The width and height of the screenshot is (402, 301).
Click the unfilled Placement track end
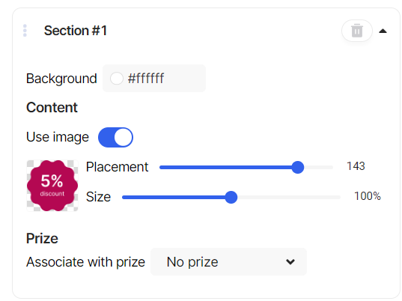click(x=318, y=168)
